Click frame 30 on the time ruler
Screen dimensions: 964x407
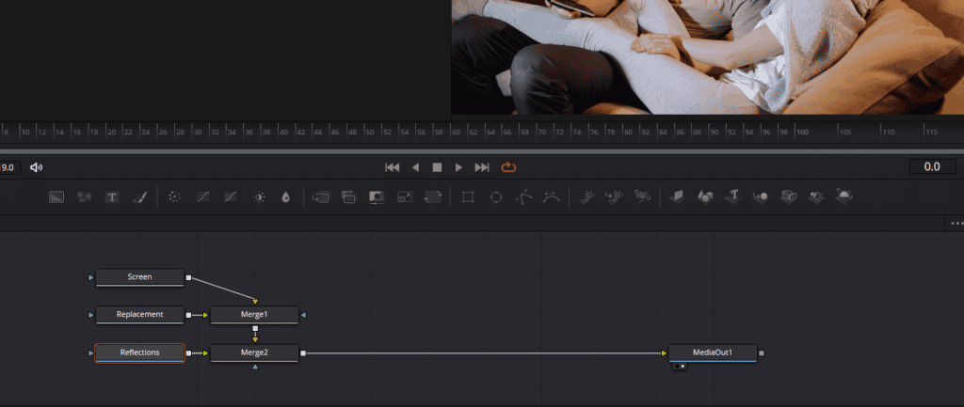[198, 132]
